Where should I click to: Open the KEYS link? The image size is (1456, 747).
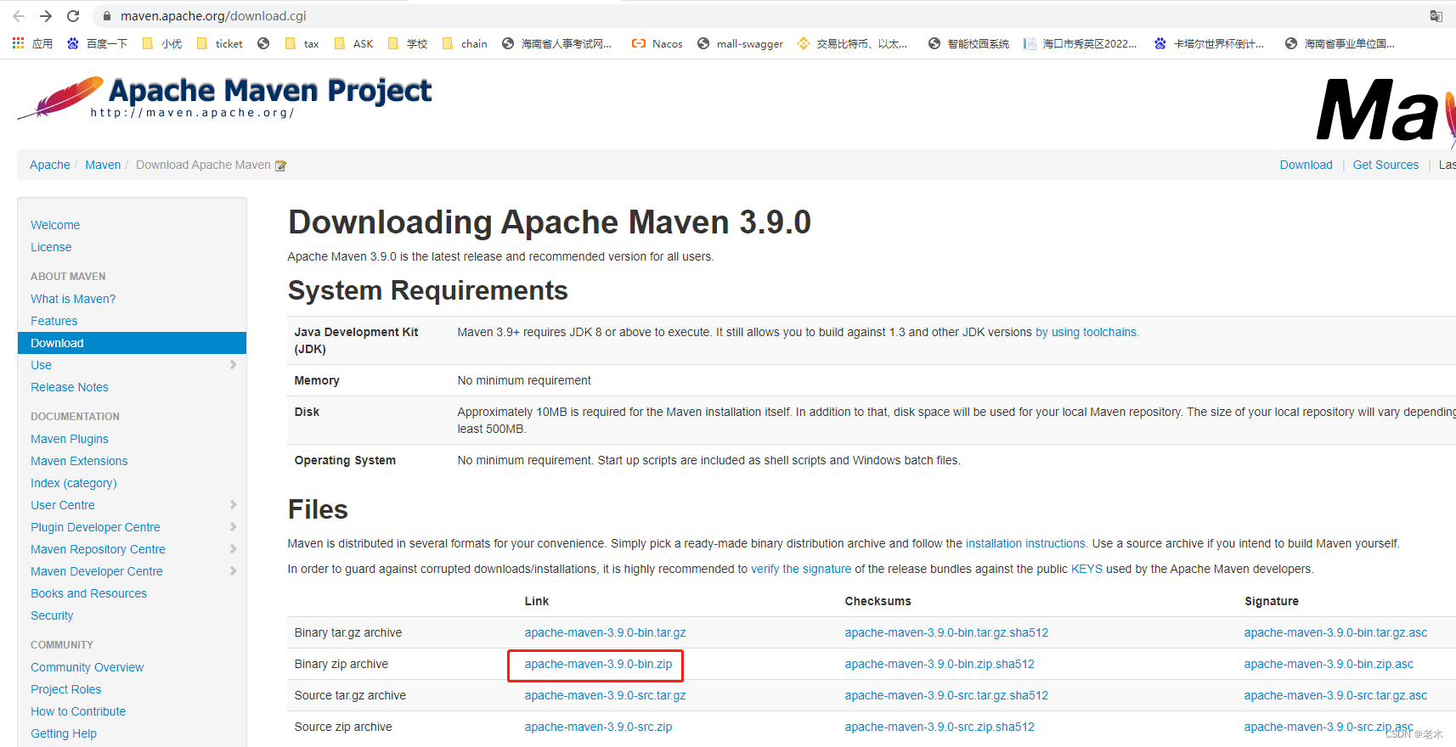1086,569
